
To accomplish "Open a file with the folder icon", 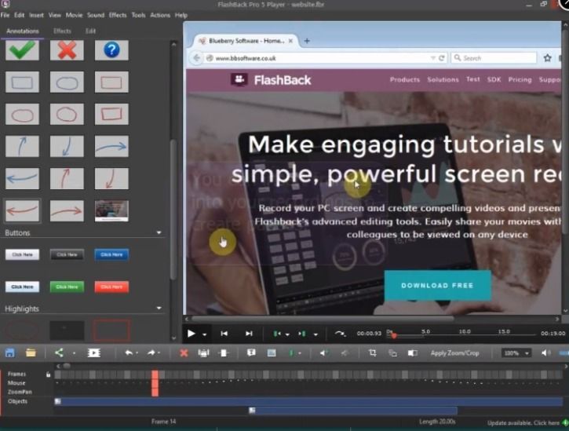I will click(31, 353).
